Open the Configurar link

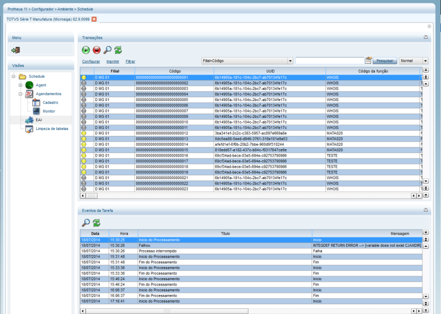[91, 61]
